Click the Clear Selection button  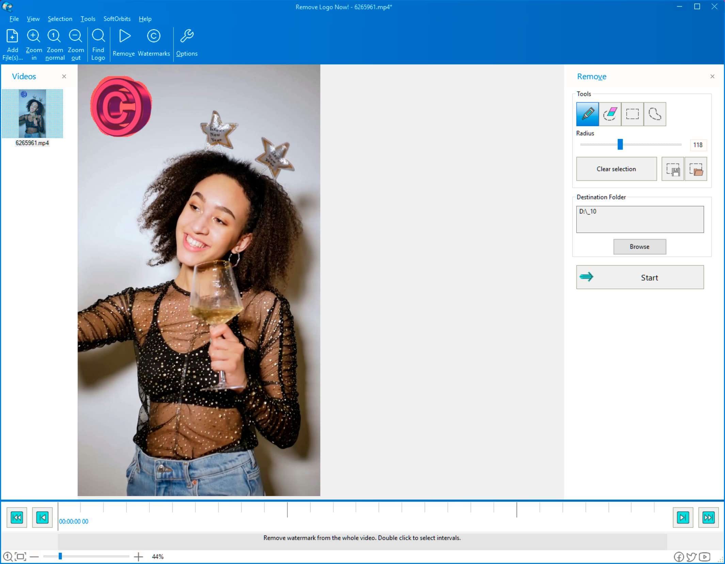click(616, 169)
